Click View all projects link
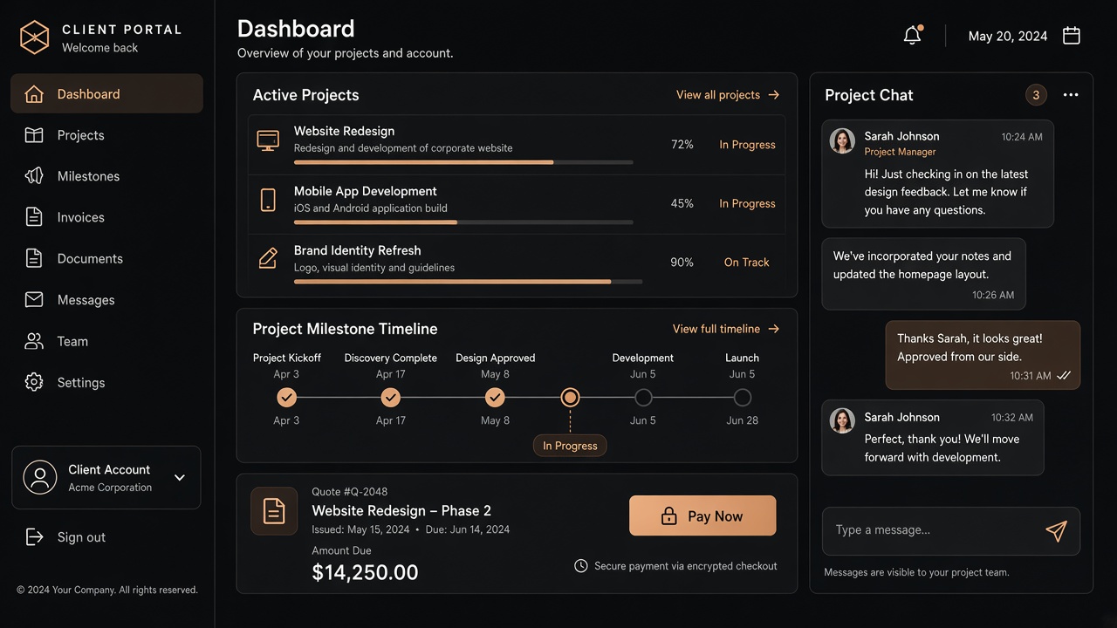The width and height of the screenshot is (1117, 628). tap(728, 95)
